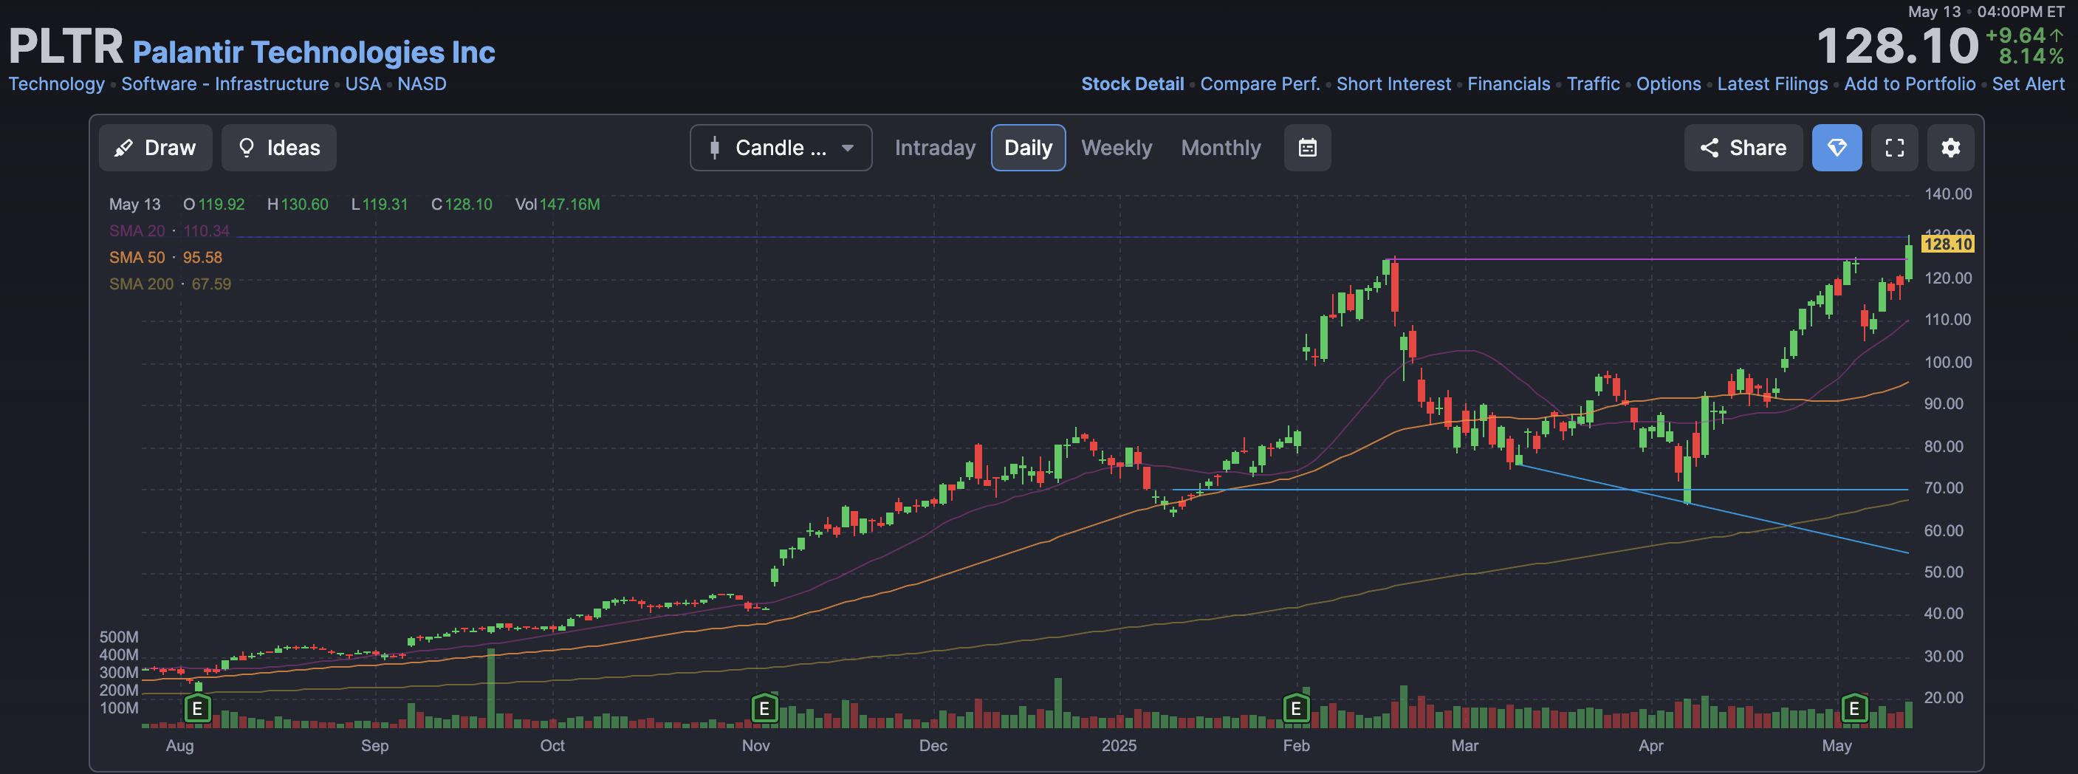This screenshot has height=774, width=2078.
Task: Open the Compare Perf. link
Action: pyautogui.click(x=1260, y=84)
